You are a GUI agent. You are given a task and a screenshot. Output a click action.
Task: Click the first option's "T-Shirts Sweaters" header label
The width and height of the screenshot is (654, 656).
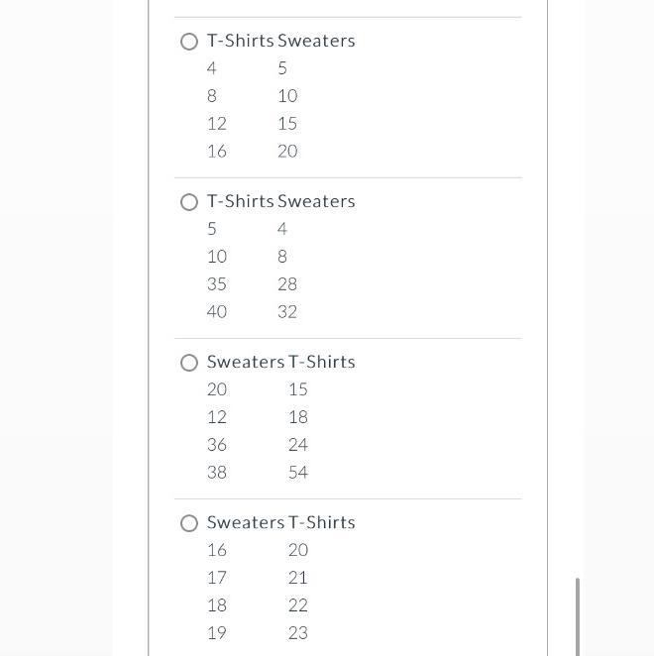[x=280, y=41]
